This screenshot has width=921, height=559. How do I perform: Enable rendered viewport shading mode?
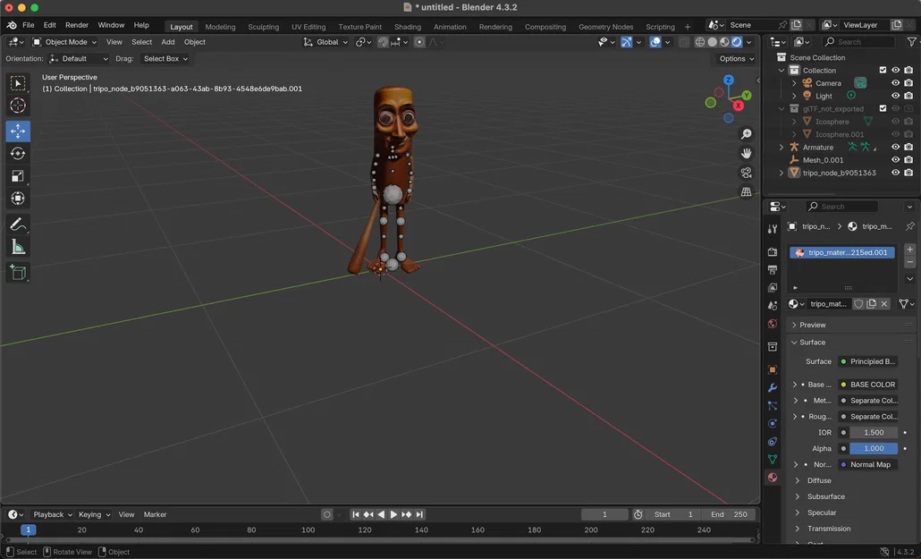tap(736, 41)
